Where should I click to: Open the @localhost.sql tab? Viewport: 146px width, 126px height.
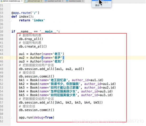click(x=34, y=1)
